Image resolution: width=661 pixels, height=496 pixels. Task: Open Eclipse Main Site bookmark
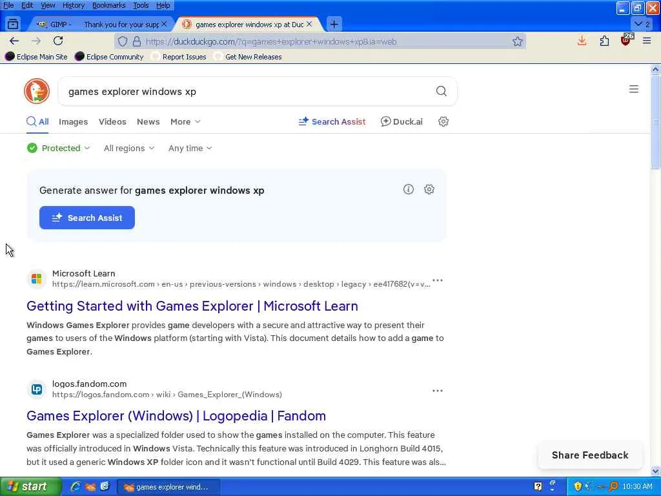pos(37,57)
